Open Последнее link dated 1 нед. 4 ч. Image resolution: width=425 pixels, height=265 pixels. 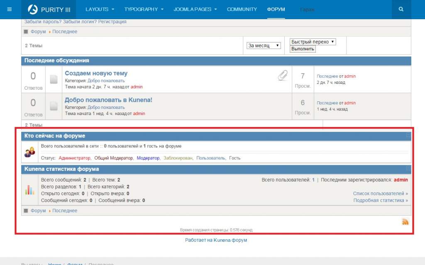tap(327, 103)
